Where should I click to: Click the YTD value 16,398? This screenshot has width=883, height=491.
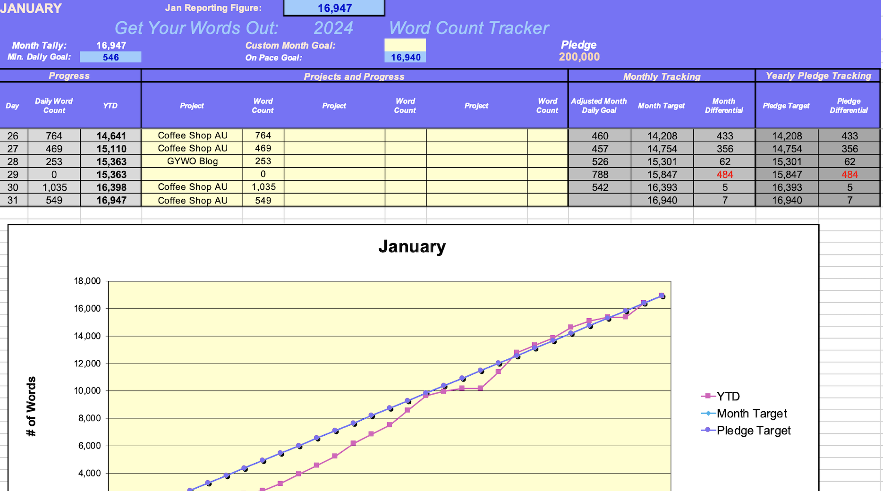tap(111, 187)
